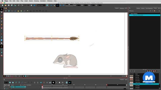Activate the Hand pan tool
The width and height of the screenshot is (161, 90).
pos(2,43)
